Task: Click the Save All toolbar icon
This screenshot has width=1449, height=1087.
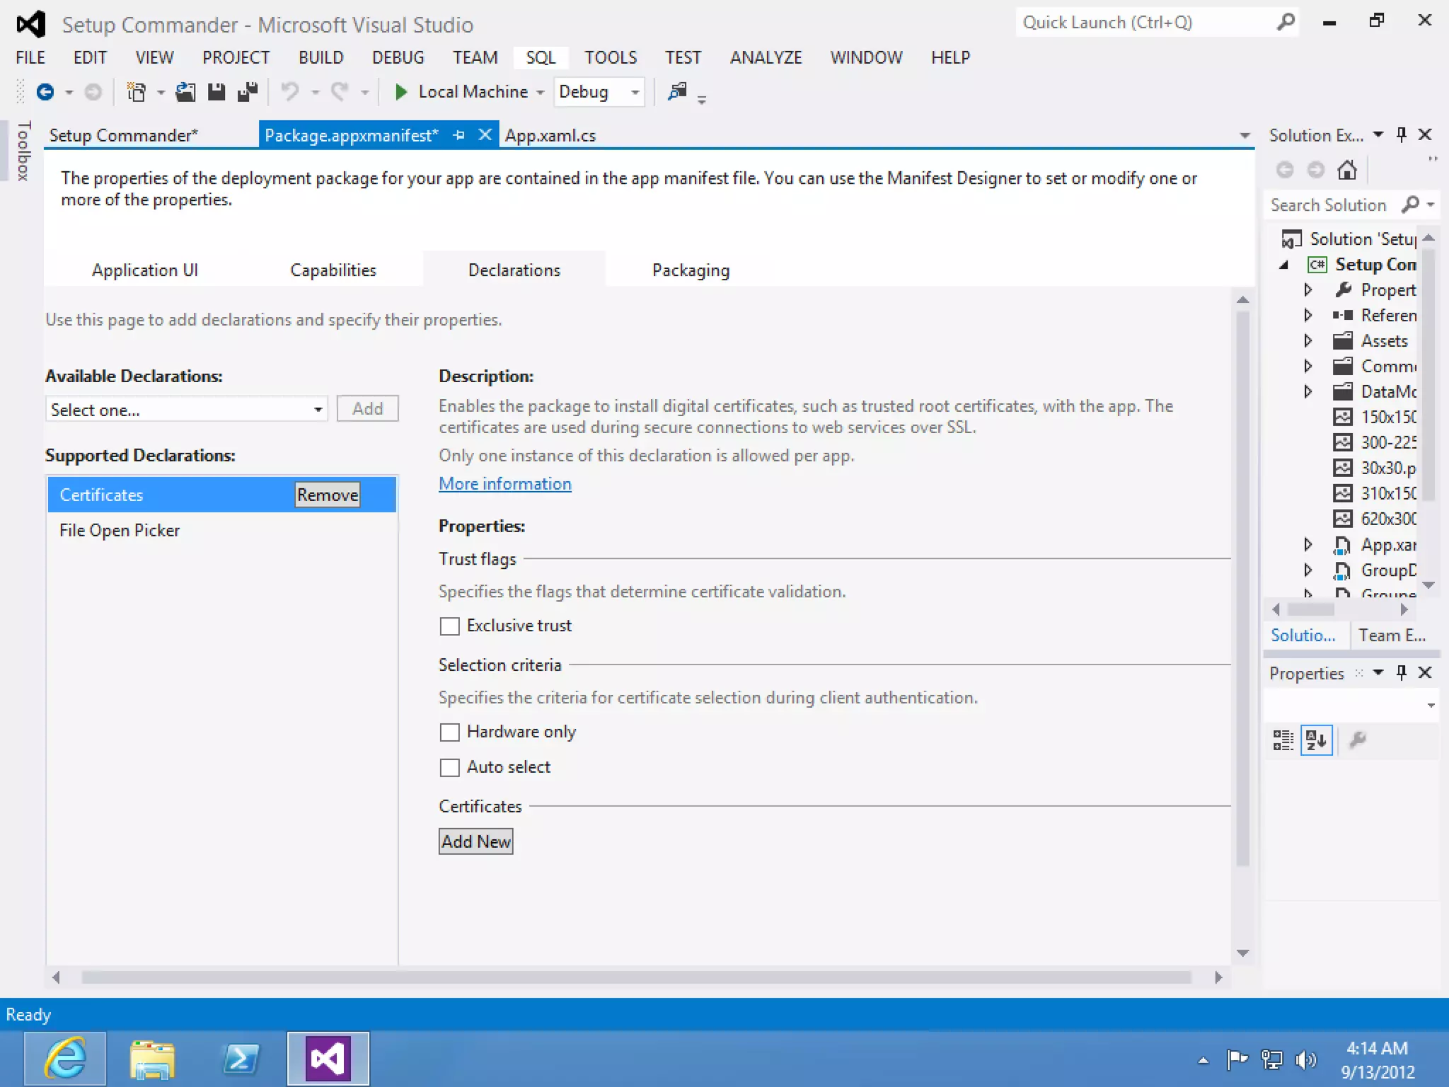Action: tap(248, 92)
